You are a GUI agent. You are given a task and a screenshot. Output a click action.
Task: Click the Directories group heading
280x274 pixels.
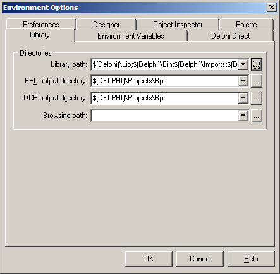pyautogui.click(x=35, y=53)
